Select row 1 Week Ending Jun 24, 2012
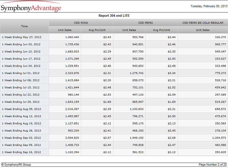This screenshot has width=228, height=168. [x=114, y=66]
